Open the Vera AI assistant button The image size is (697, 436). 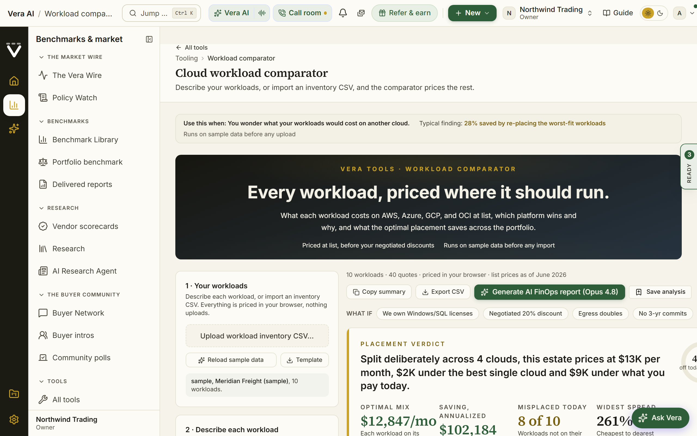232,13
